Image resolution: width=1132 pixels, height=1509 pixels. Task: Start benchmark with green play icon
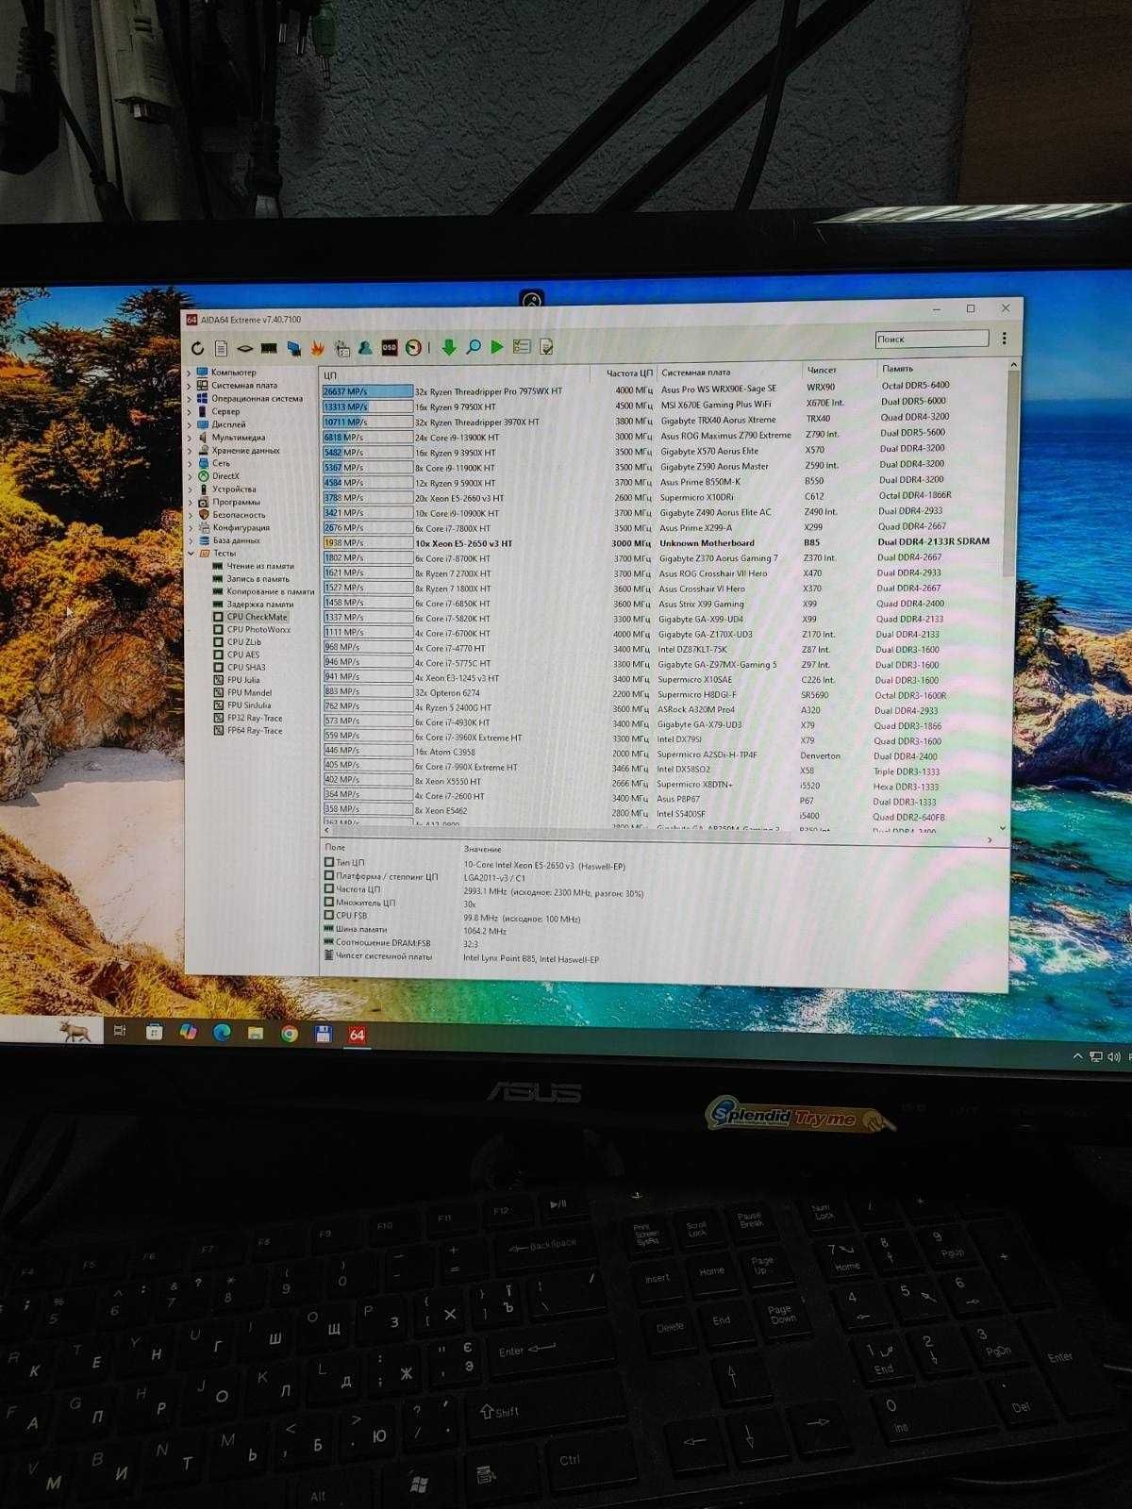tap(497, 347)
